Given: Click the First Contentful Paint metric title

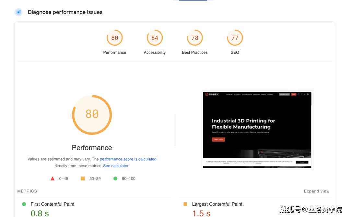Looking at the screenshot, I should pos(52,204).
